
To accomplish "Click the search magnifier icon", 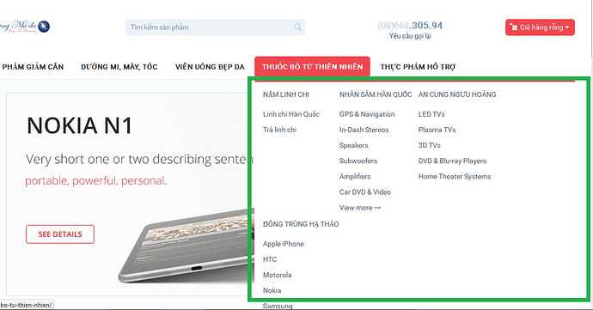I will click(x=297, y=27).
